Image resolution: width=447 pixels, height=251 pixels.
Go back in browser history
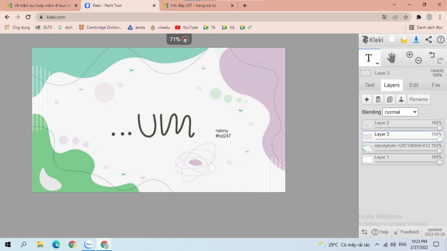point(7,17)
